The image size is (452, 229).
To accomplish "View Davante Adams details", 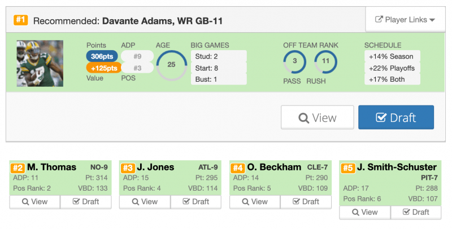I will click(318, 117).
